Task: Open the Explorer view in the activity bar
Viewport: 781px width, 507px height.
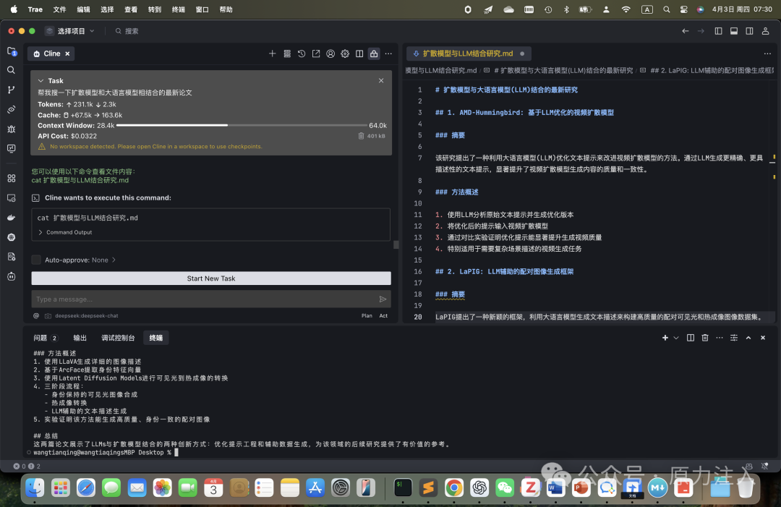Action: 12,51
